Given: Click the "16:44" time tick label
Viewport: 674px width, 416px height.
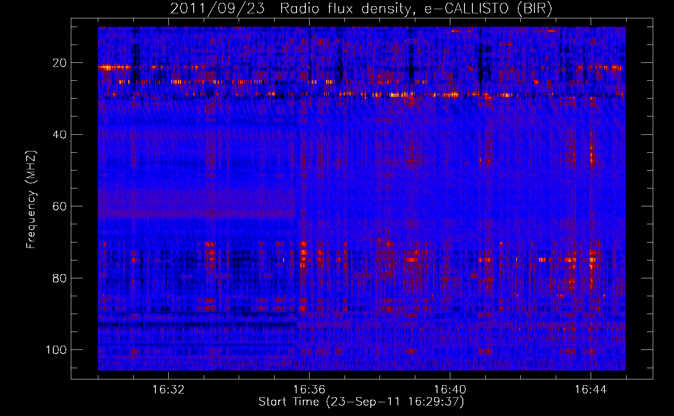Looking at the screenshot, I should tap(591, 390).
